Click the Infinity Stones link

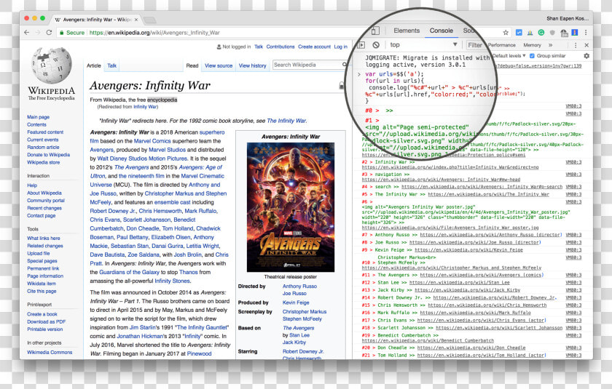tap(172, 281)
